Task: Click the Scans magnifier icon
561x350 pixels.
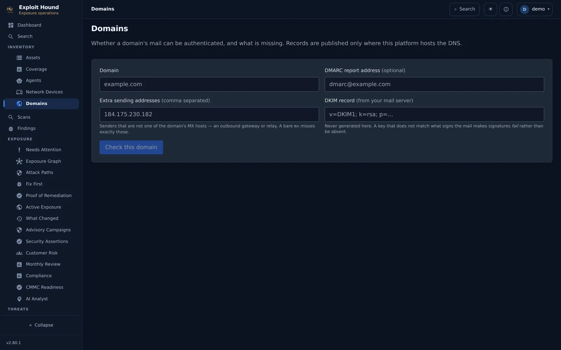Action: (11, 117)
